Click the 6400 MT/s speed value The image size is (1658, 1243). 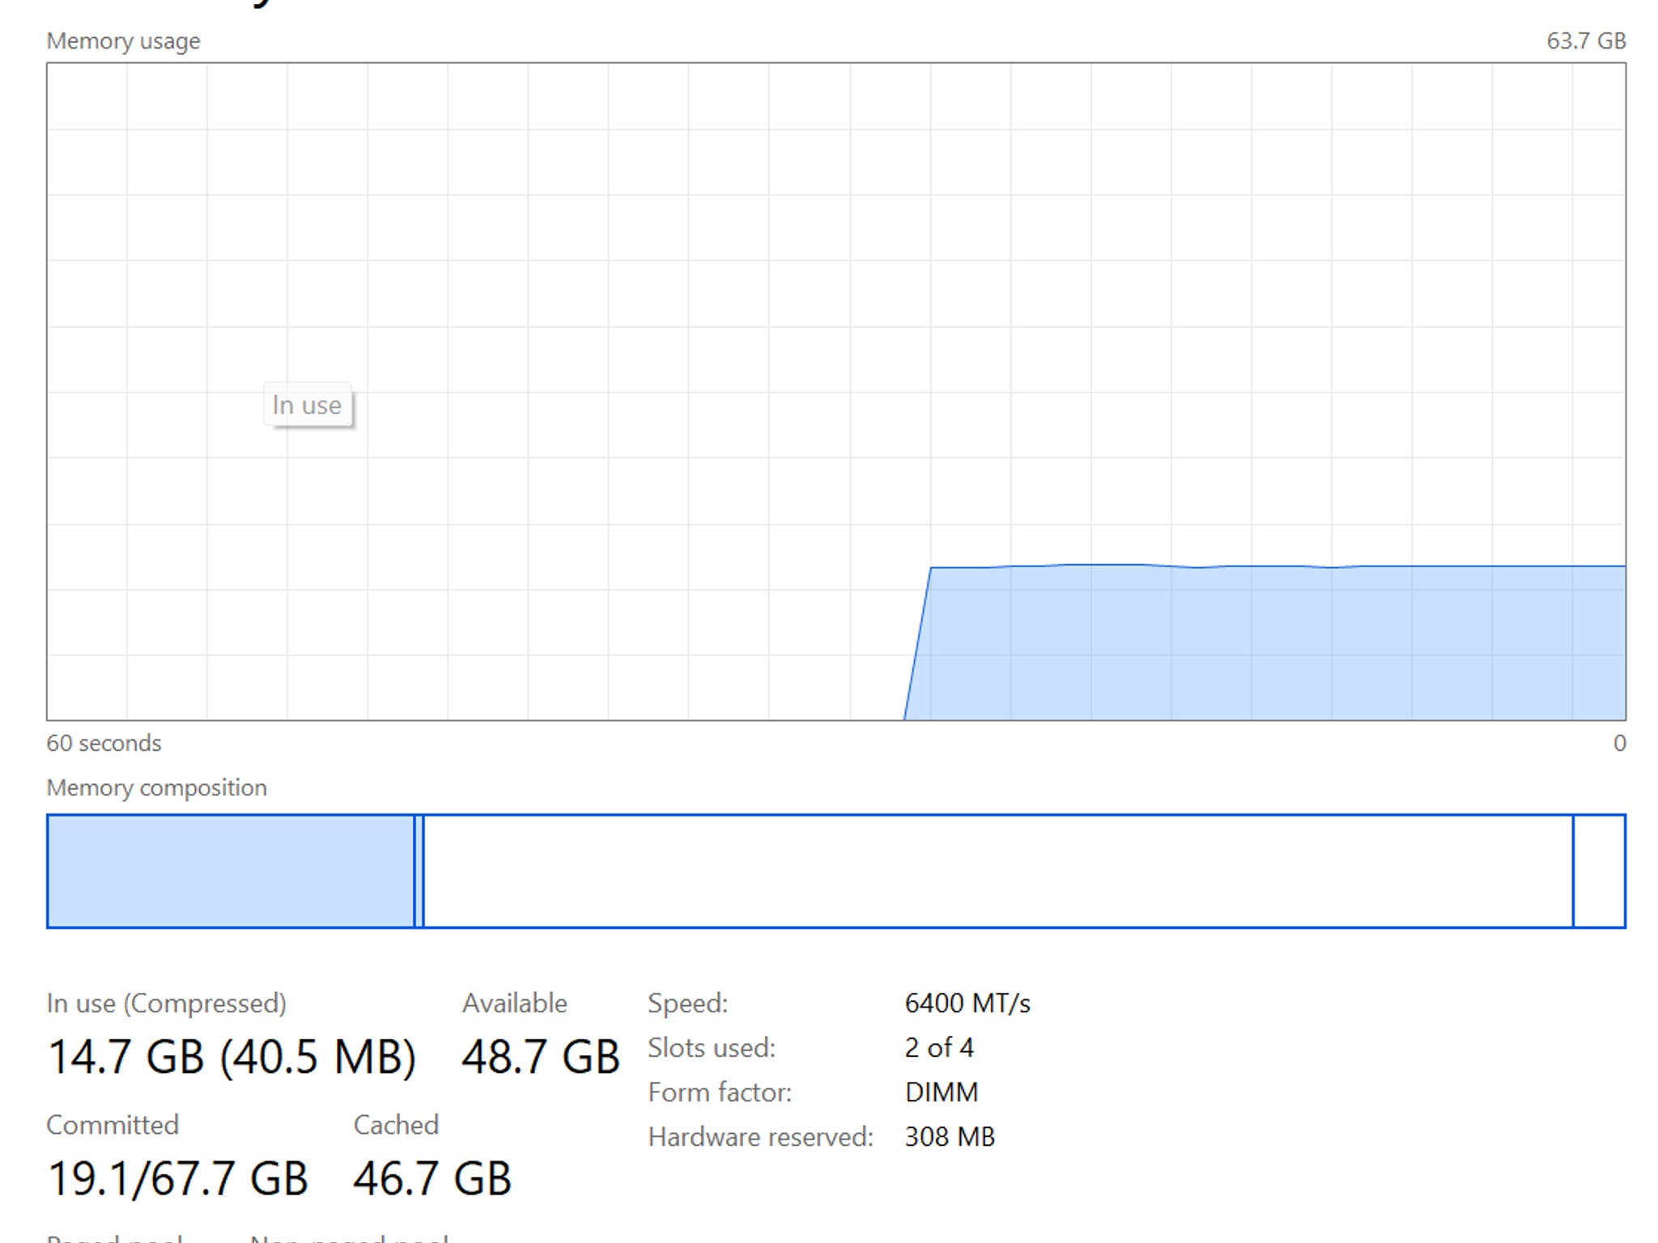[967, 1003]
